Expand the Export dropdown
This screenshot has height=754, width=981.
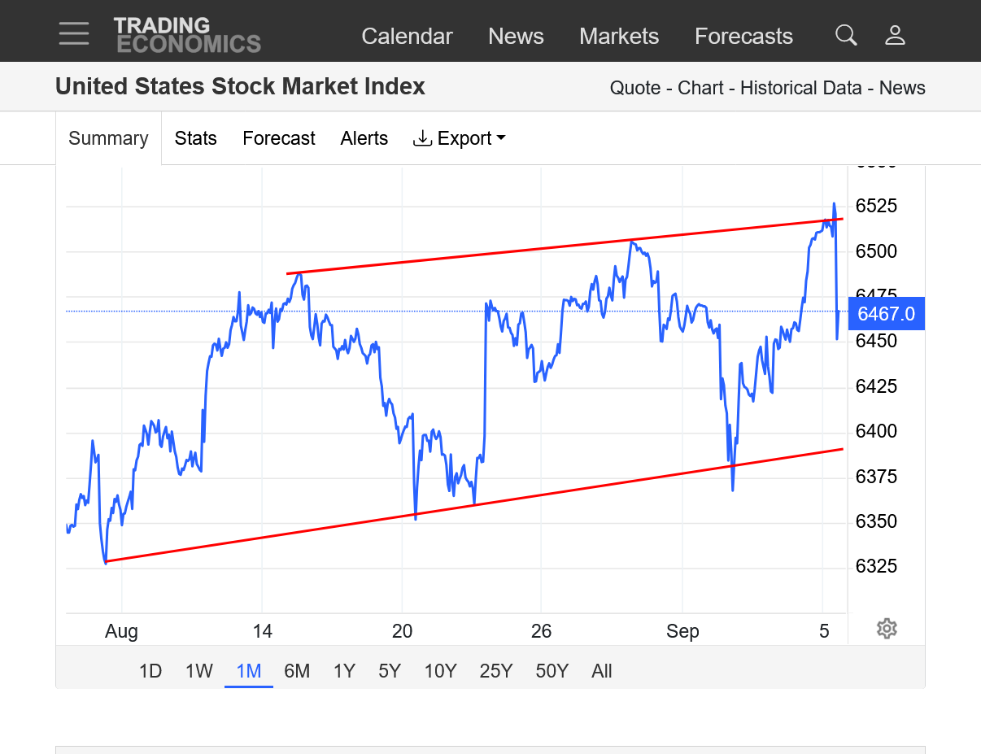coord(460,138)
